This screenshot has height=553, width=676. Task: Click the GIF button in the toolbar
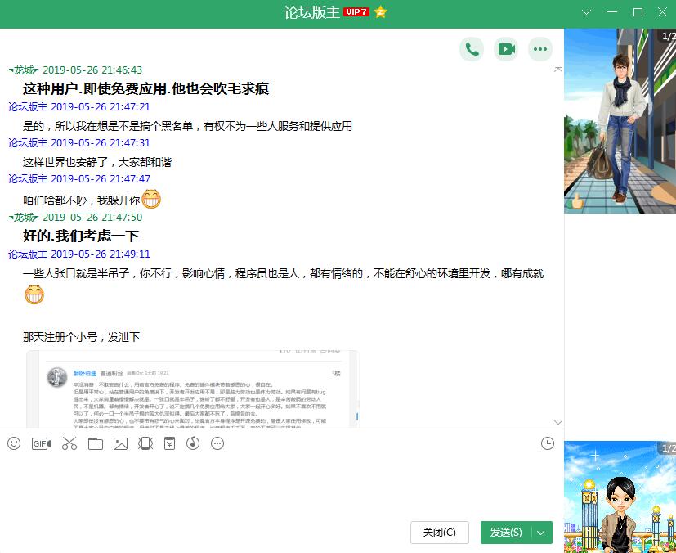[41, 443]
